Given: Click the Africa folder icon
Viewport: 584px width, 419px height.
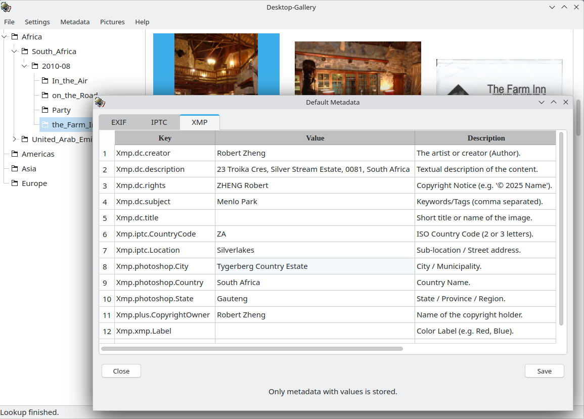Looking at the screenshot, I should 15,36.
